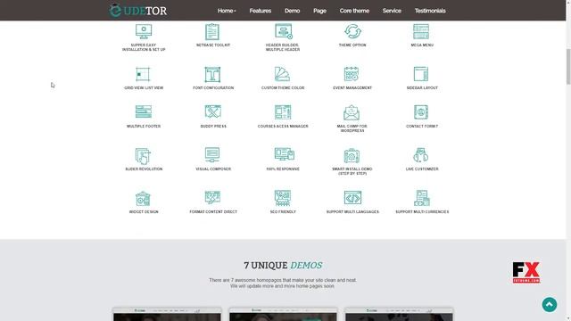Click the Sidebar Layout icon
The height and width of the screenshot is (321, 571).
[421, 74]
